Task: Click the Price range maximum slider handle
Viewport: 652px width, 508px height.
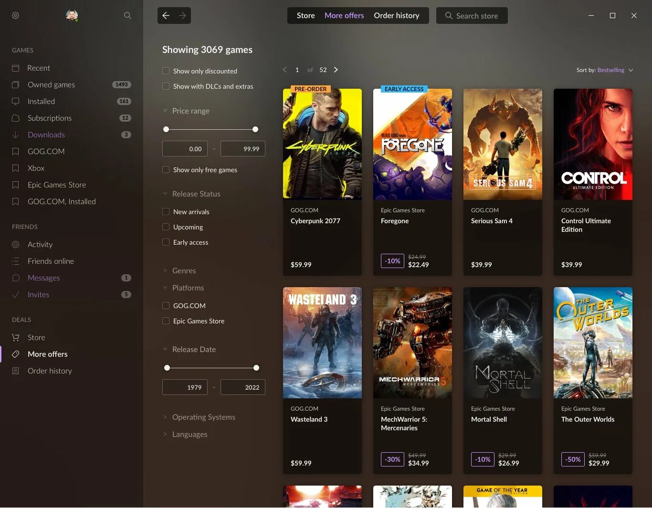Action: 255,129
